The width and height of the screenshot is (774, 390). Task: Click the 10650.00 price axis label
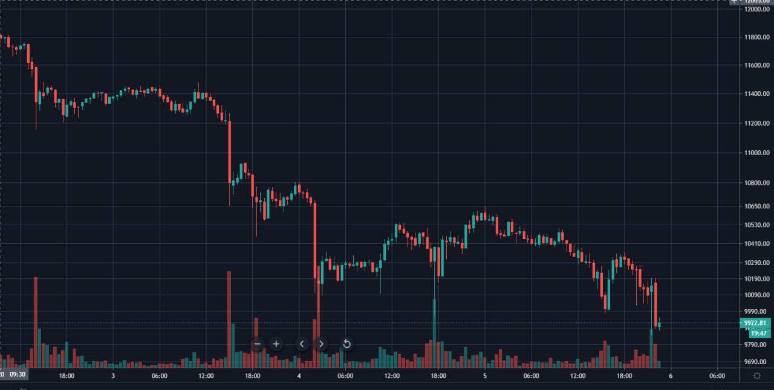click(757, 206)
